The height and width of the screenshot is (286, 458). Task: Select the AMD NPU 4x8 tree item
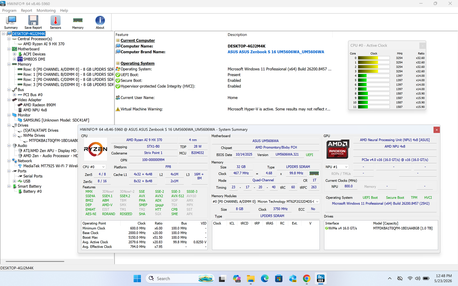(x=35, y=110)
